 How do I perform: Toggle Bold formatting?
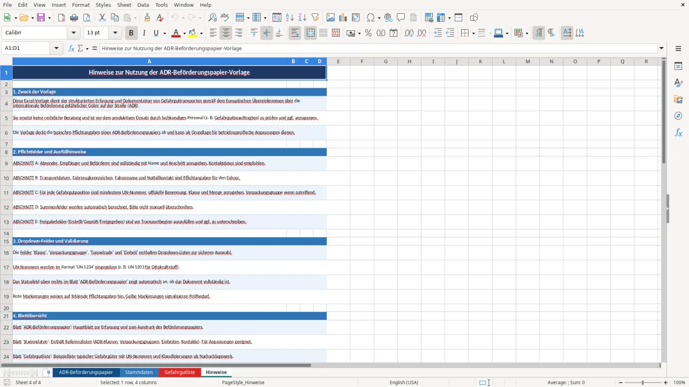tap(131, 33)
